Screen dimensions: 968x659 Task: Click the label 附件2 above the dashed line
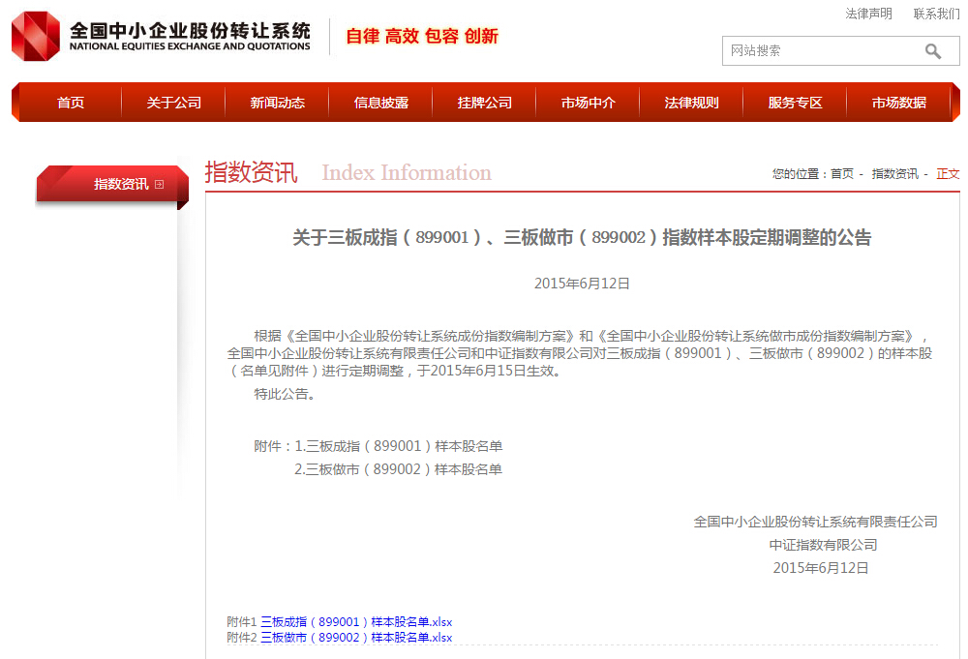coord(241,638)
